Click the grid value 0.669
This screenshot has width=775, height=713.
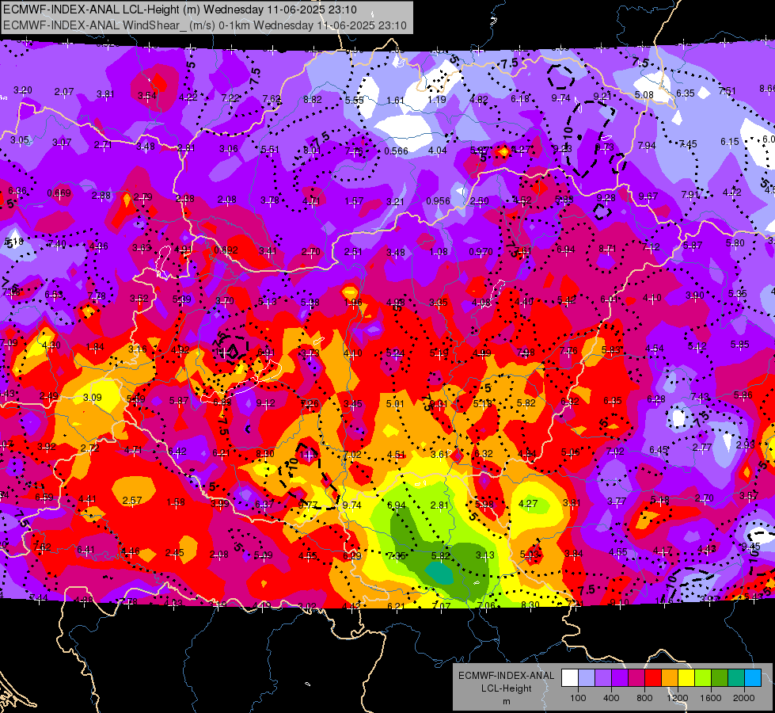(59, 193)
